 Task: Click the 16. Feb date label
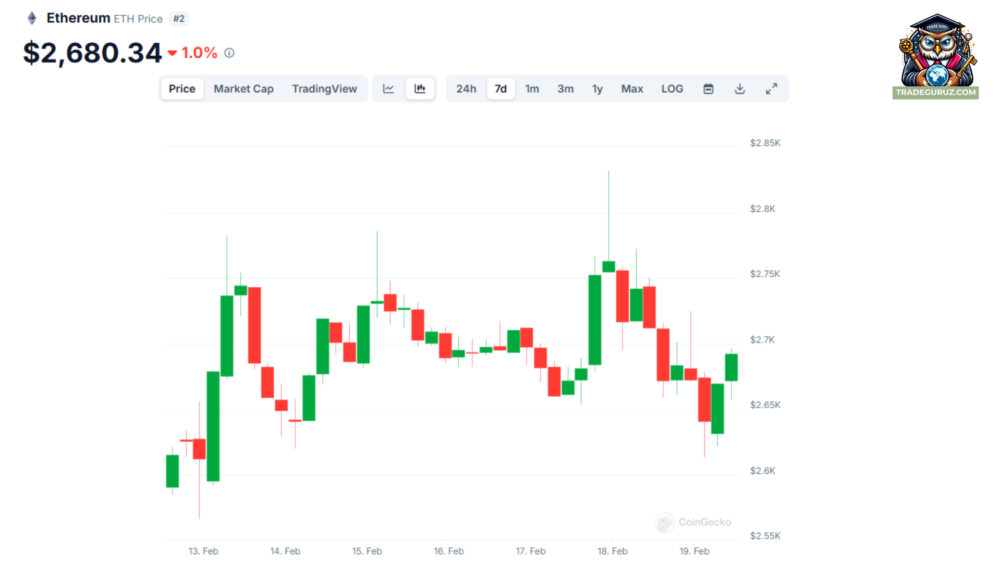coord(448,551)
